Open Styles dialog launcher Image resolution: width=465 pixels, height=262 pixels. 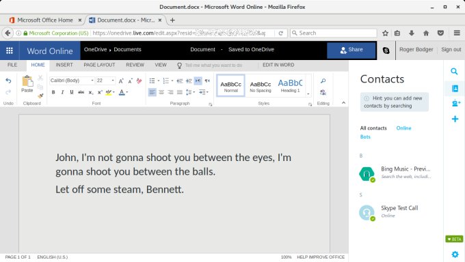pos(310,104)
